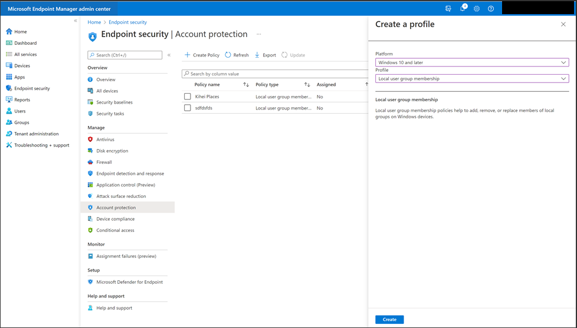The width and height of the screenshot is (577, 328).
Task: Click the Application control (Preview) icon
Action: click(x=90, y=185)
